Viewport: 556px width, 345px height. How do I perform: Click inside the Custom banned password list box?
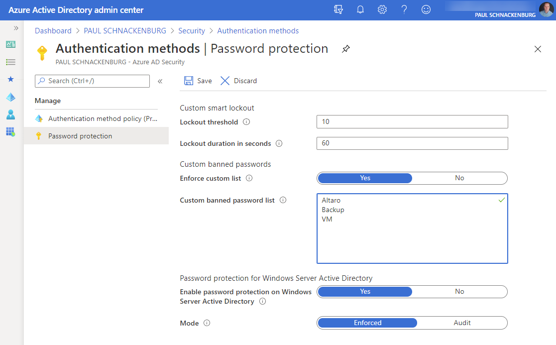(412, 229)
